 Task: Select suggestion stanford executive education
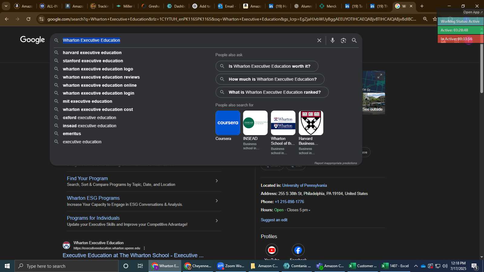93,61
